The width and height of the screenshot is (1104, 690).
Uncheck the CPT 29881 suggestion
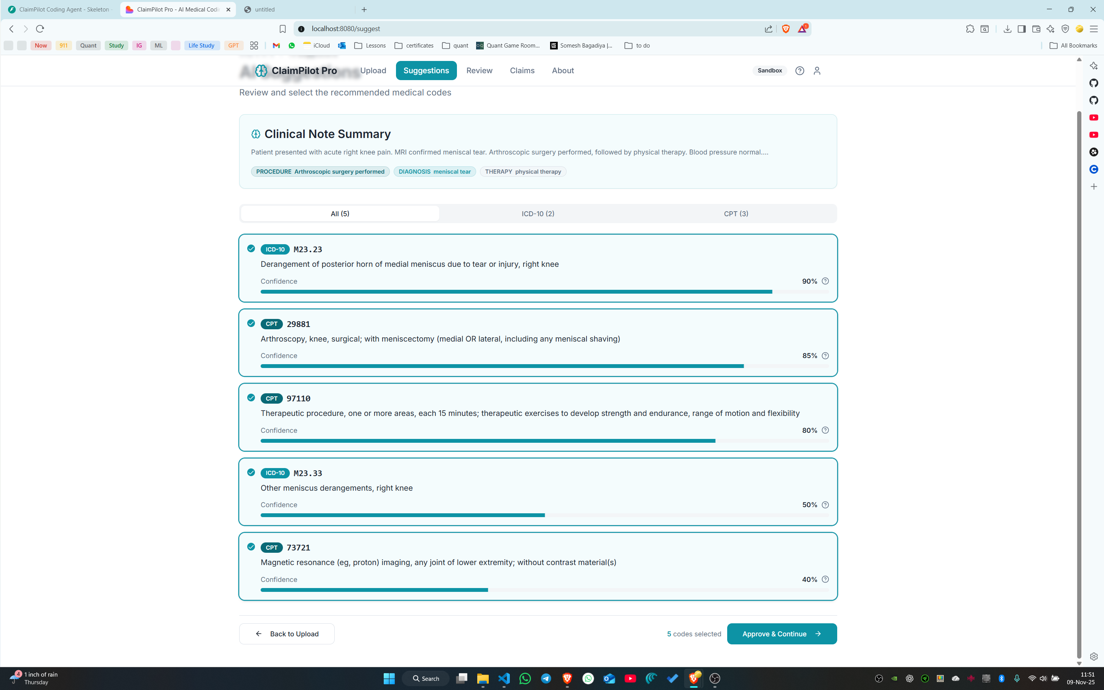[251, 323]
